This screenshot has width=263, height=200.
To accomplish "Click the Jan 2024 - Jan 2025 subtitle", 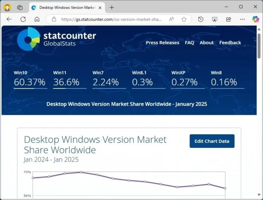I will pyautogui.click(x=51, y=160).
